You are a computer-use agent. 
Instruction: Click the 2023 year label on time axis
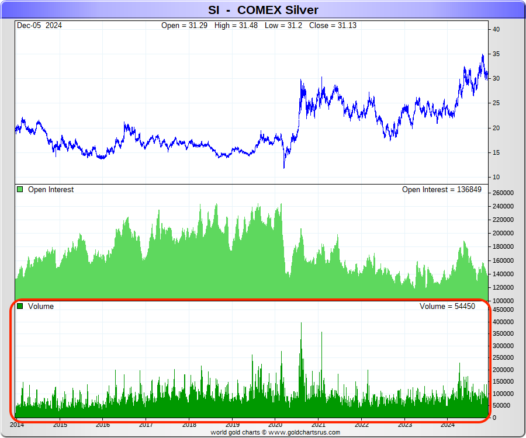point(405,425)
